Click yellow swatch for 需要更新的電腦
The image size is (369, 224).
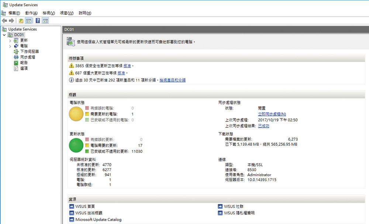coord(87,114)
